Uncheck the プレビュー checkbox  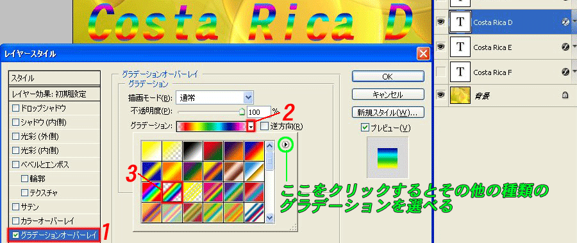click(365, 128)
